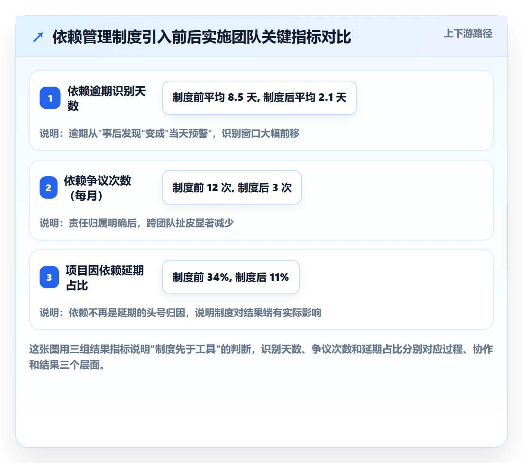This screenshot has width=523, height=463.
Task: Click the value box 制度前平均 8.5 天, 制度后平均 2.1 天
Action: coord(260,98)
